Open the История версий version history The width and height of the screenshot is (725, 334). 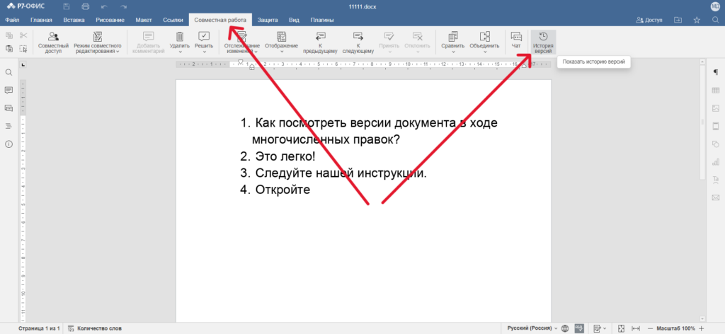click(x=543, y=42)
